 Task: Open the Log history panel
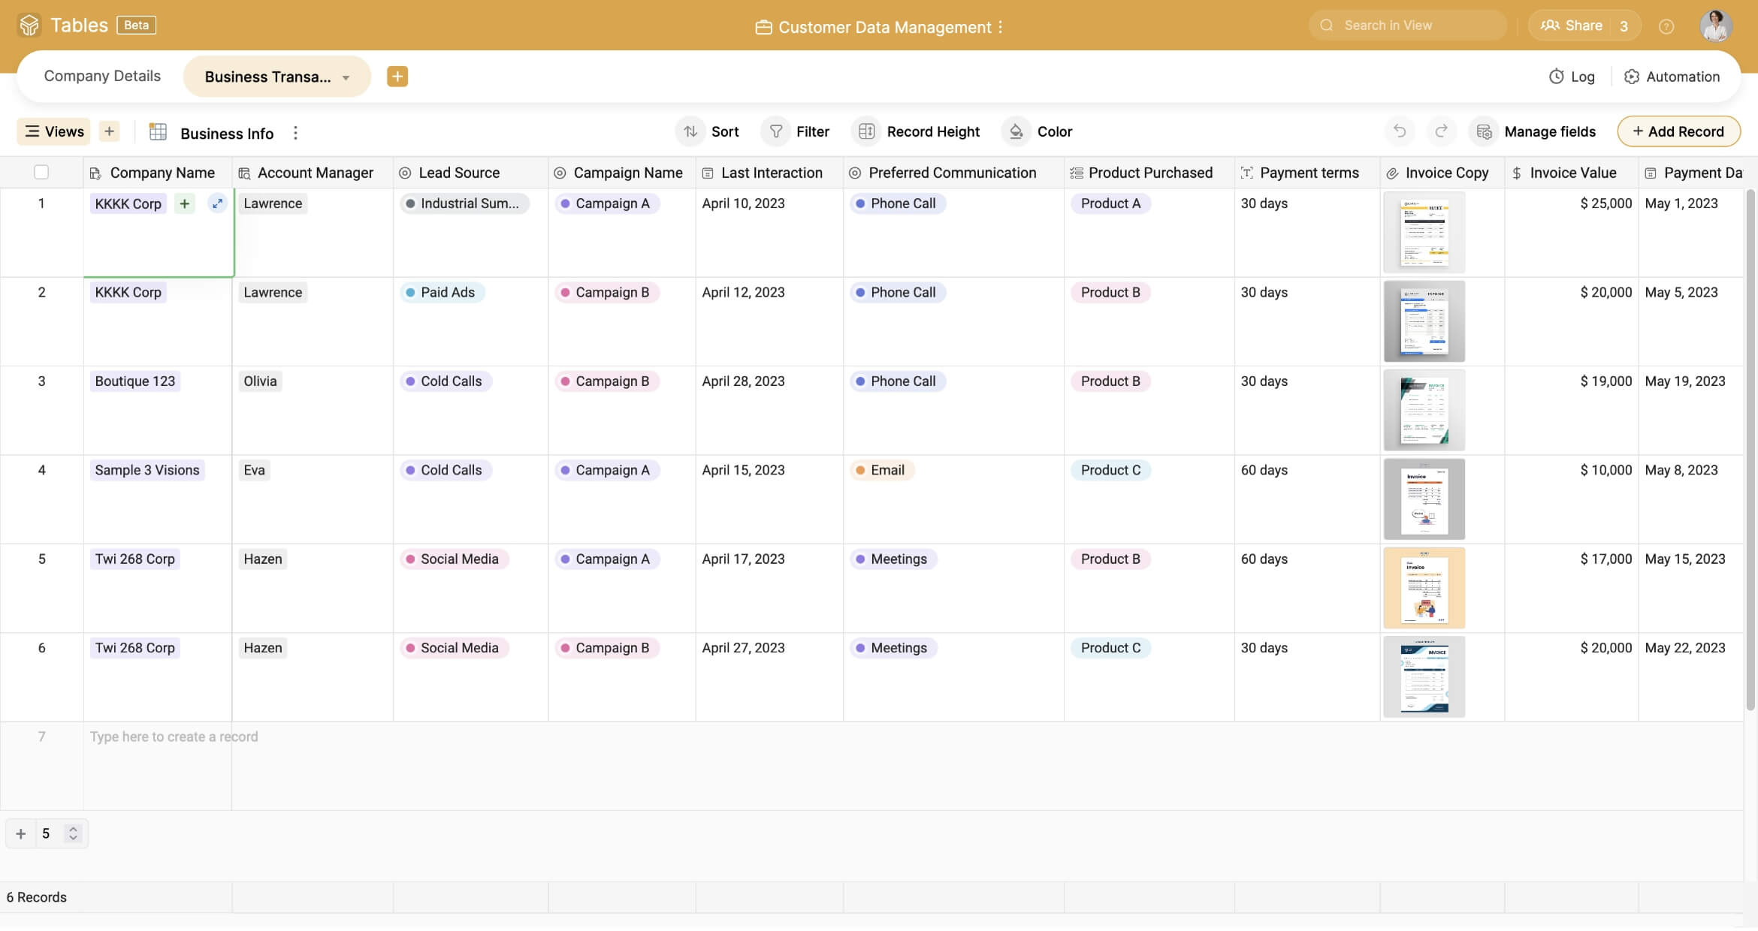point(1572,77)
